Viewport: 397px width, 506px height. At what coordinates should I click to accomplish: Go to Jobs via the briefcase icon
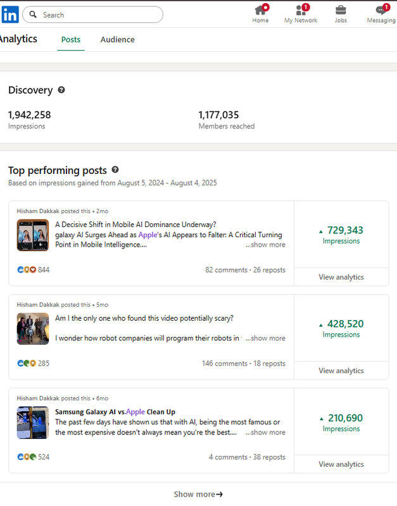pos(341,14)
